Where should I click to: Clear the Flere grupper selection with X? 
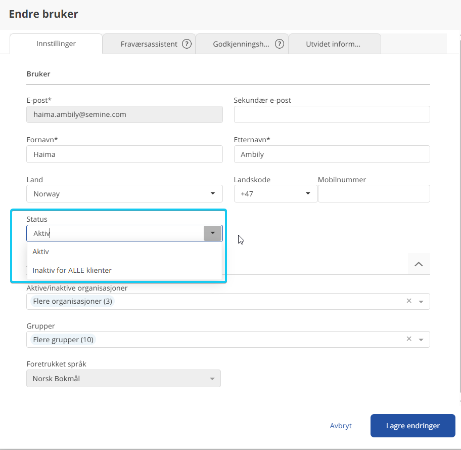click(409, 339)
